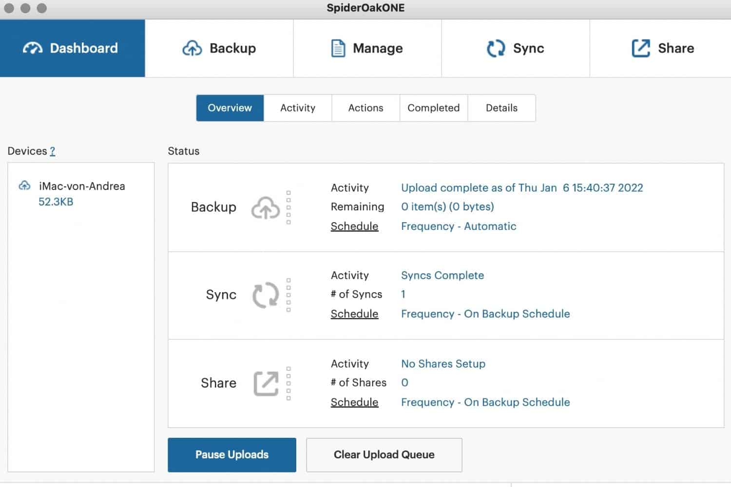This screenshot has height=487, width=731.
Task: Select the Overview sub-tab
Action: 230,108
